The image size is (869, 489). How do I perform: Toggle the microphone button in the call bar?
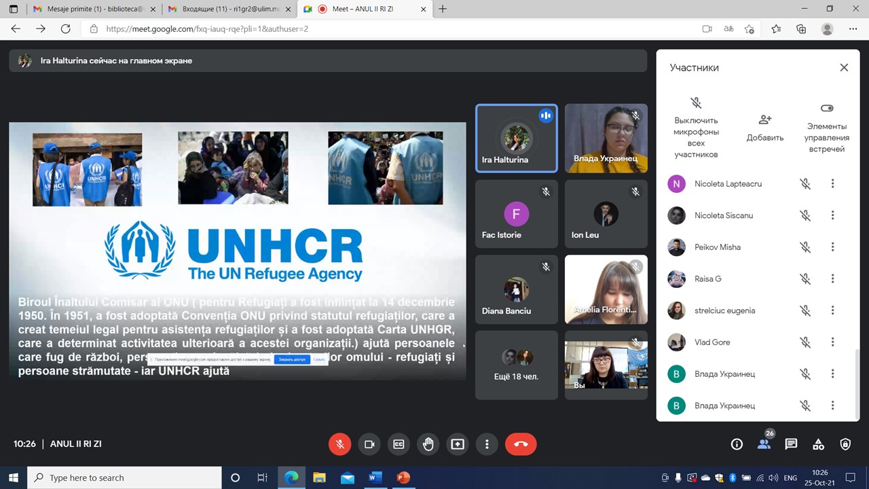(339, 444)
